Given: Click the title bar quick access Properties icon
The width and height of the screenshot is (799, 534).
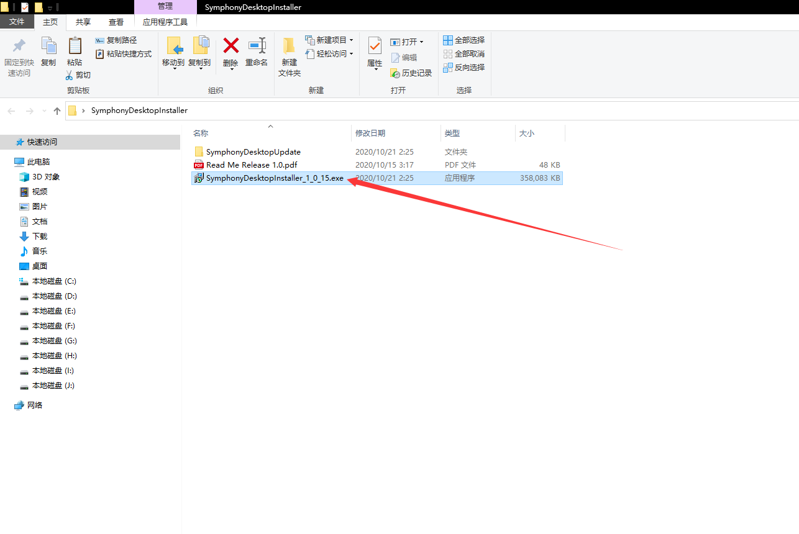Looking at the screenshot, I should tap(25, 7).
